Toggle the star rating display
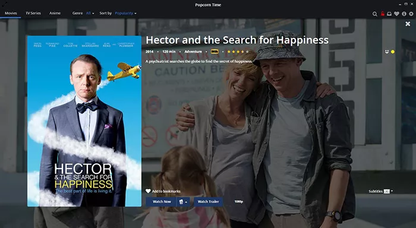 [238, 52]
